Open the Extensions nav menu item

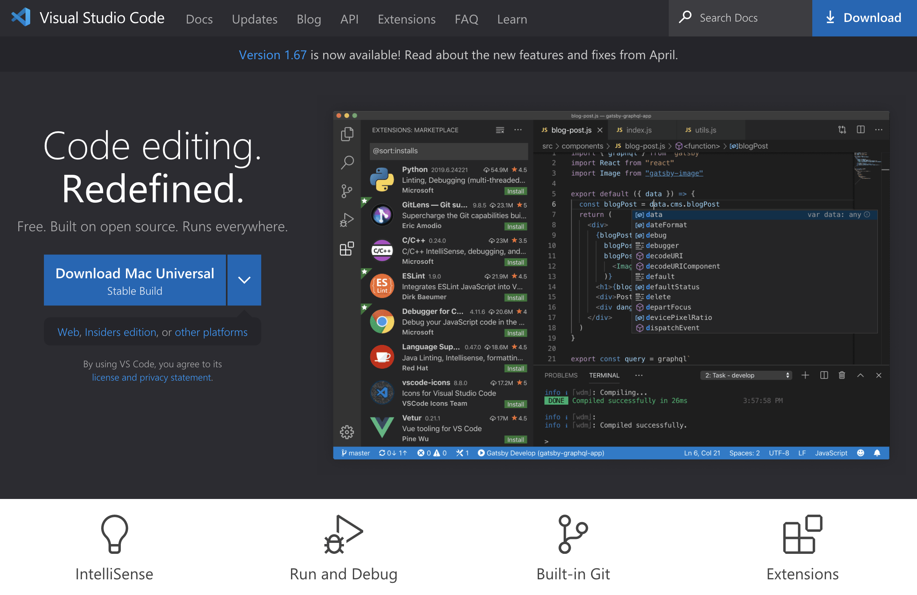click(x=406, y=19)
